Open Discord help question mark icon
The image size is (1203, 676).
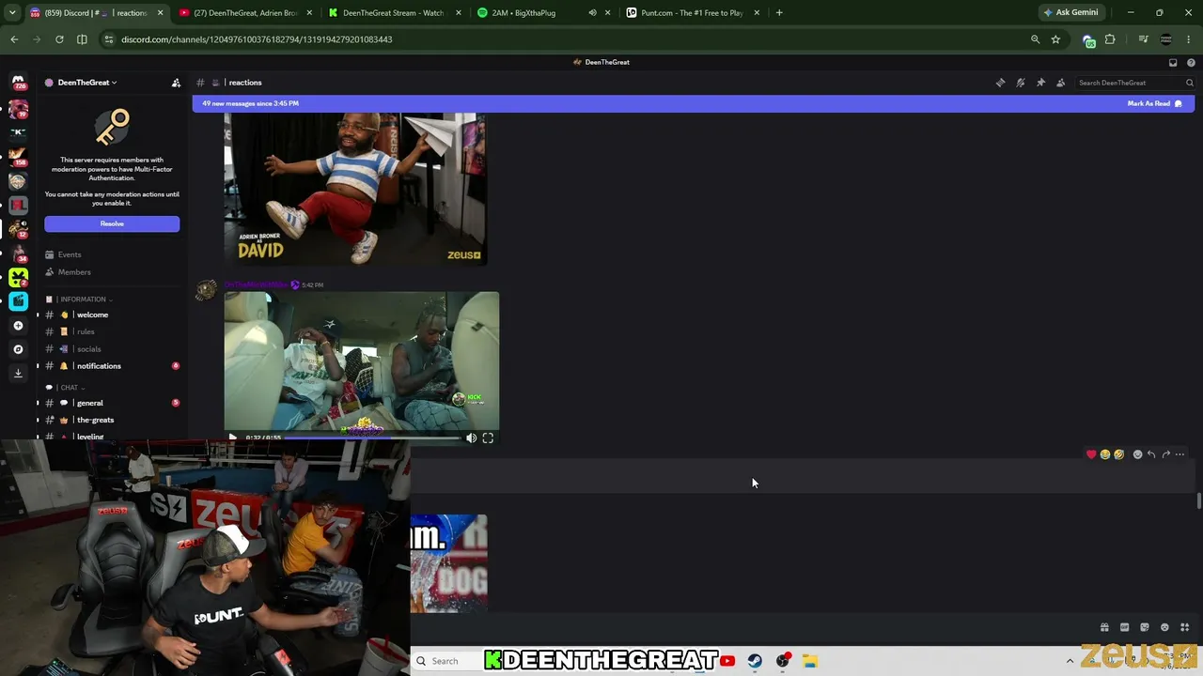pyautogui.click(x=1191, y=62)
